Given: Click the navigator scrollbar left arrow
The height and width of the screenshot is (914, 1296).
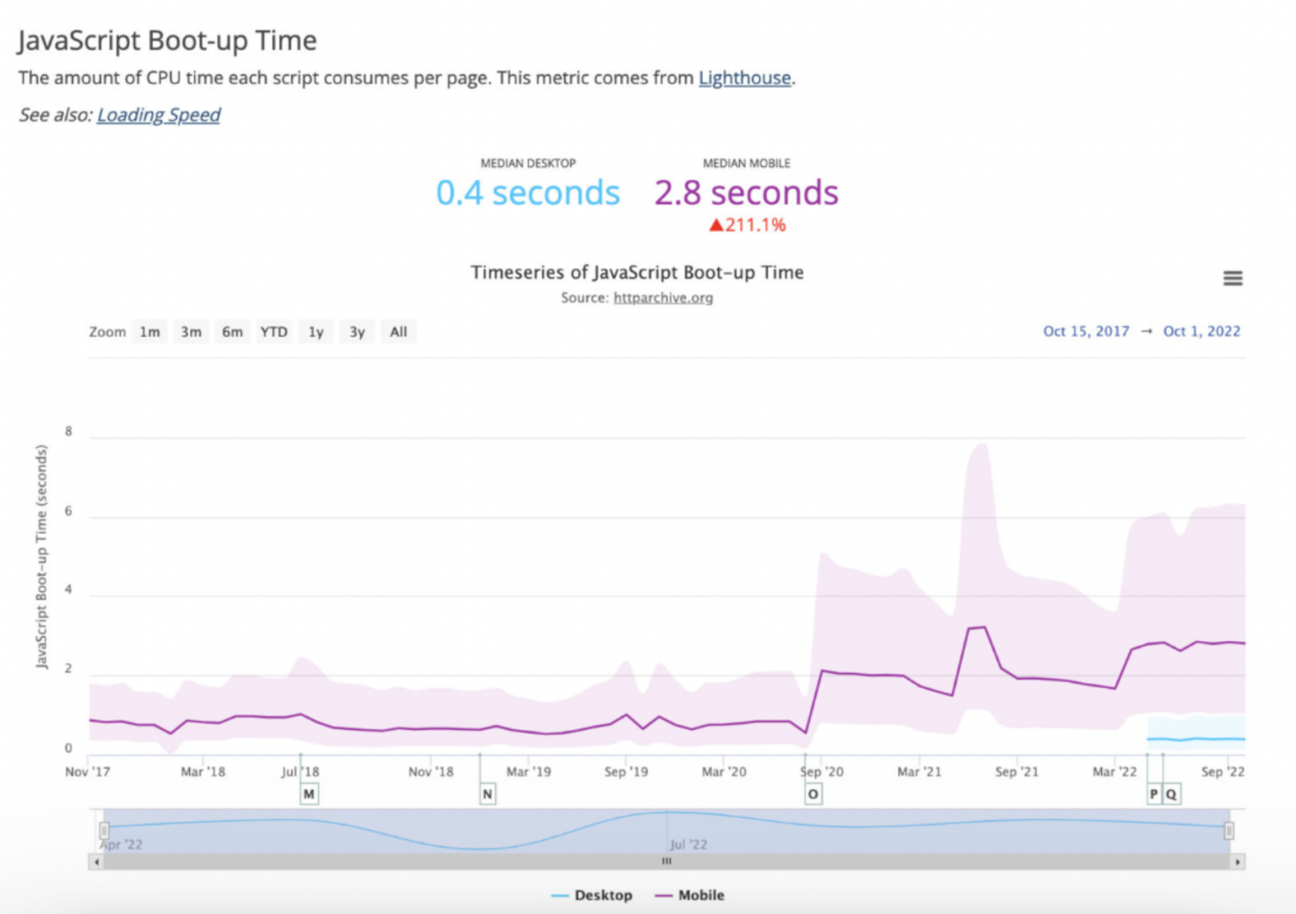Looking at the screenshot, I should pos(96,862).
